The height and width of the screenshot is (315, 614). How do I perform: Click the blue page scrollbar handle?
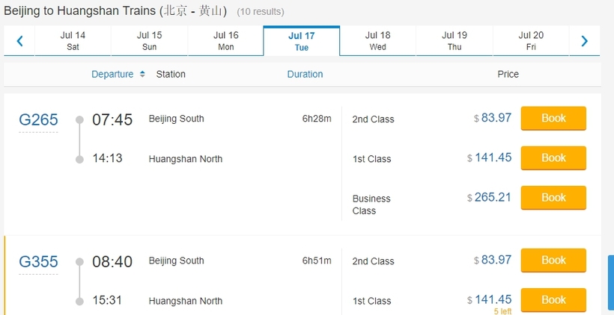611,285
